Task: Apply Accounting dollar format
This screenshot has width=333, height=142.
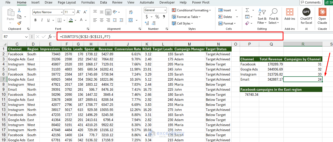Action: (x=147, y=17)
